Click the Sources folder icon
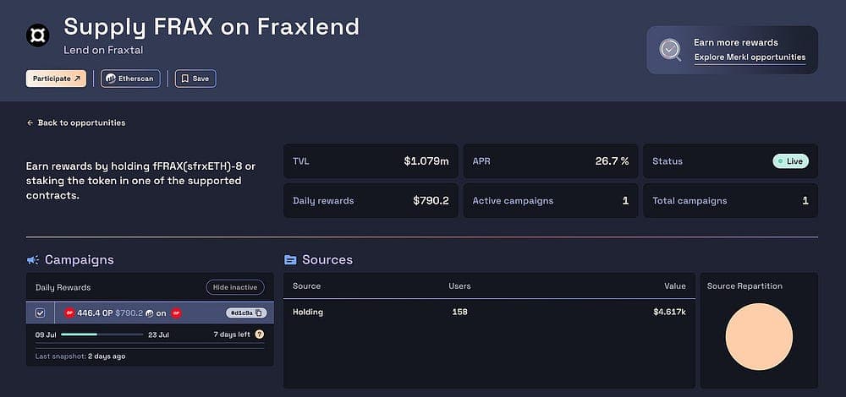The image size is (846, 397). pyautogui.click(x=290, y=260)
